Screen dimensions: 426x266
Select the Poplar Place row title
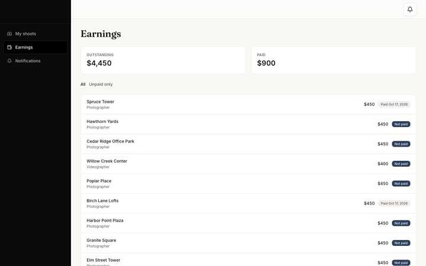click(x=99, y=181)
